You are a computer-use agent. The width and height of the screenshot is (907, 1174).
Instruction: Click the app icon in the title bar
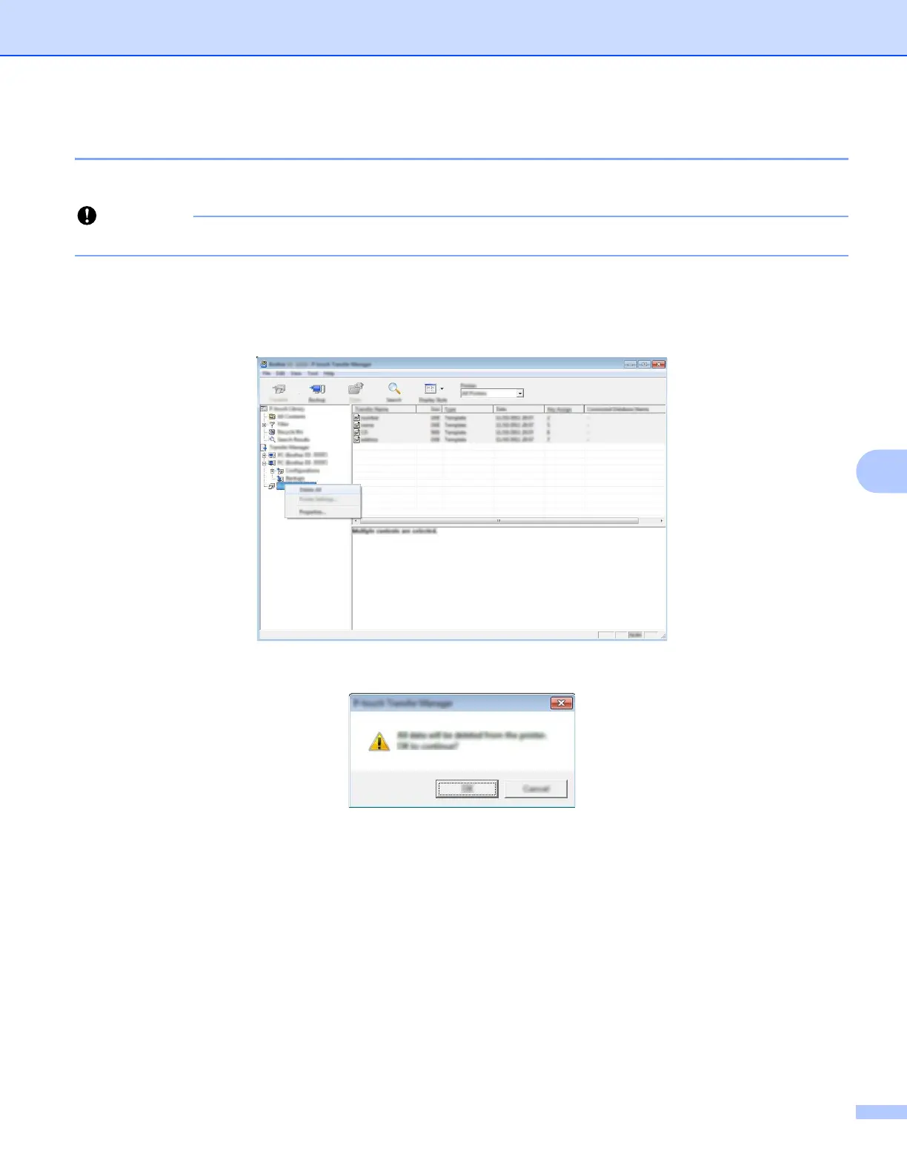[x=264, y=365]
